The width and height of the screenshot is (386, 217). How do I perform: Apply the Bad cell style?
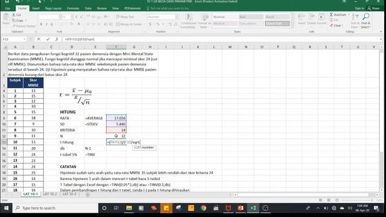click(251, 17)
